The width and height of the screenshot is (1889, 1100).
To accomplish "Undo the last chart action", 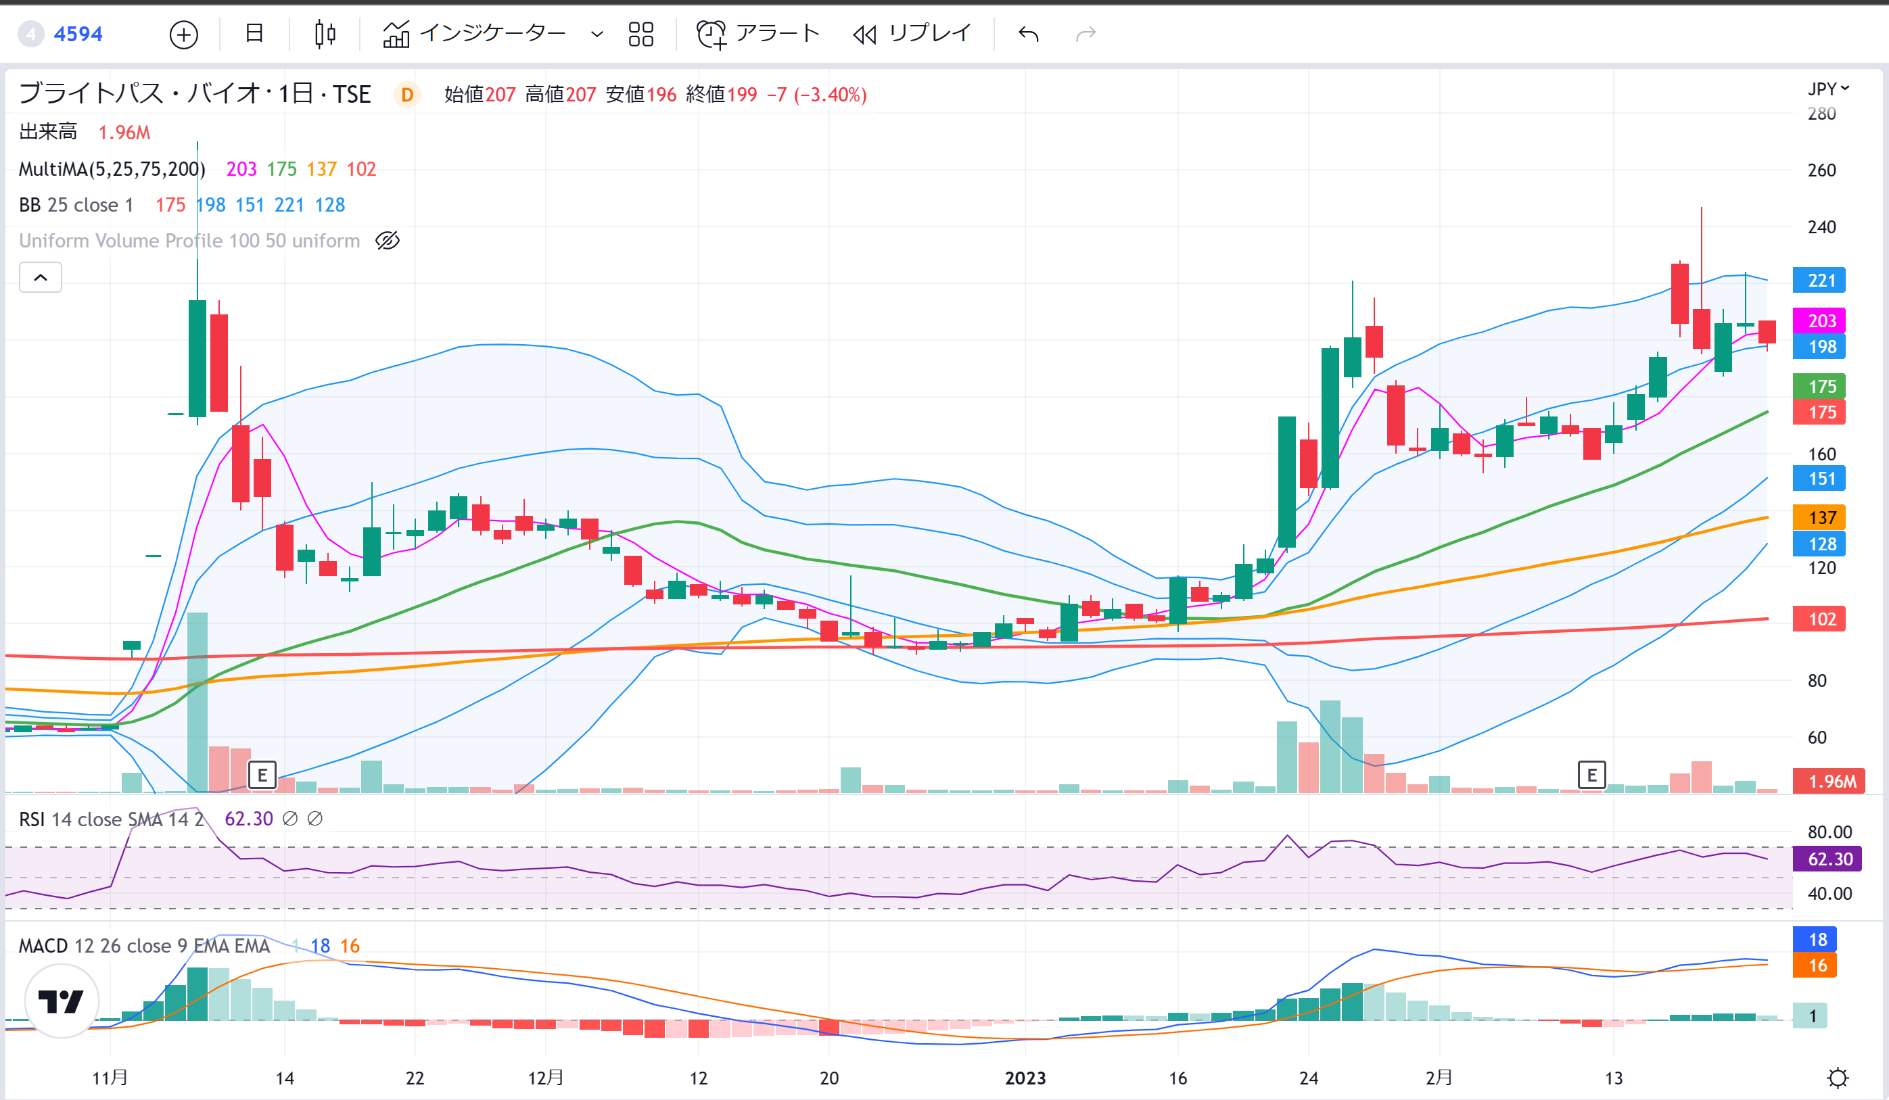I will point(1029,34).
